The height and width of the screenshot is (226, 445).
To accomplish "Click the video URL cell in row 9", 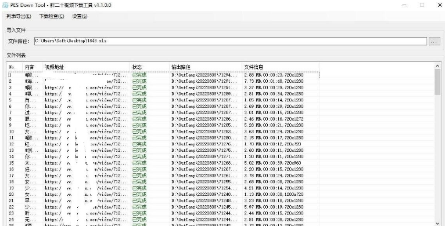I will point(86,125).
